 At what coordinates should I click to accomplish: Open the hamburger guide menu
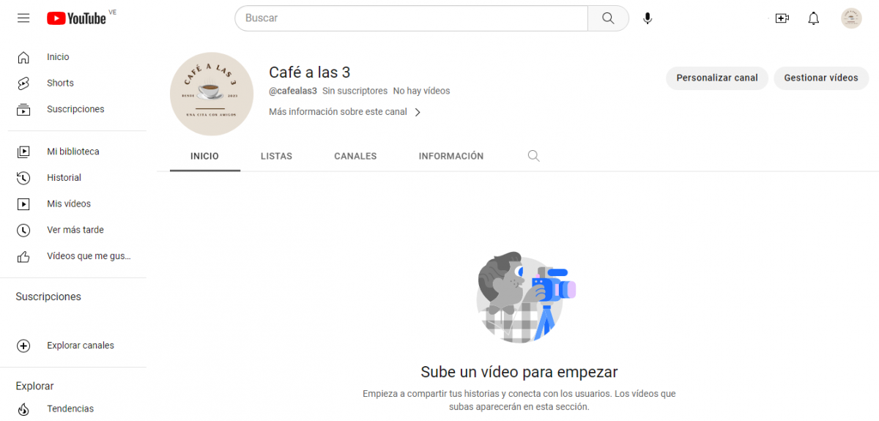coord(23,18)
